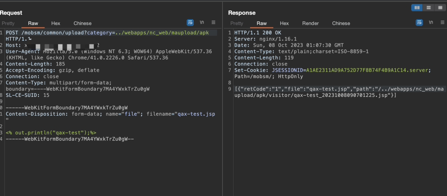The width and height of the screenshot is (447, 196).
Task: Switch to Request Raw tab
Action: point(33,24)
